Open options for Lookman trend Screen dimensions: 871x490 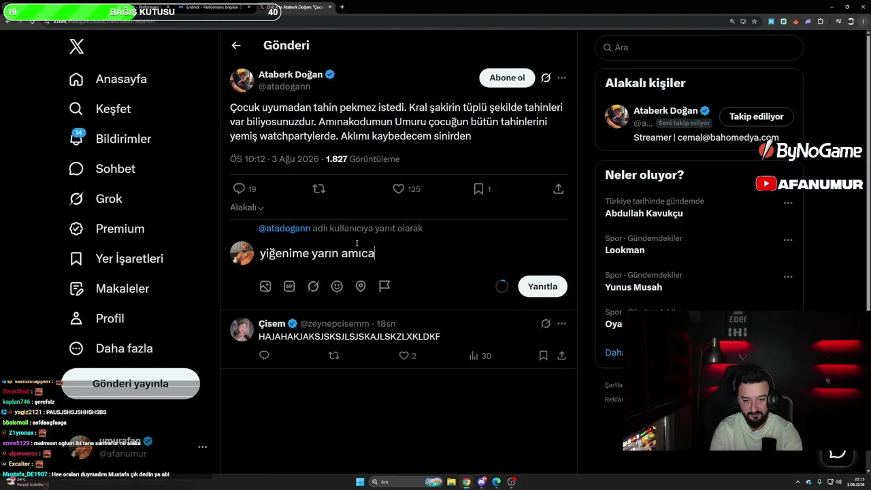click(x=788, y=240)
